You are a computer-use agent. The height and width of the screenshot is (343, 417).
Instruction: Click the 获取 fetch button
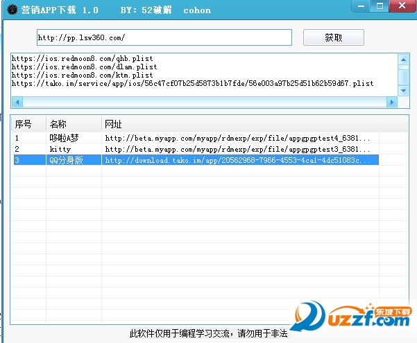[x=334, y=37]
